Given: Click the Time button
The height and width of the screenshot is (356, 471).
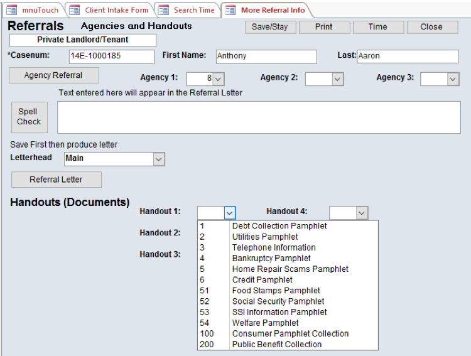Looking at the screenshot, I should [377, 27].
